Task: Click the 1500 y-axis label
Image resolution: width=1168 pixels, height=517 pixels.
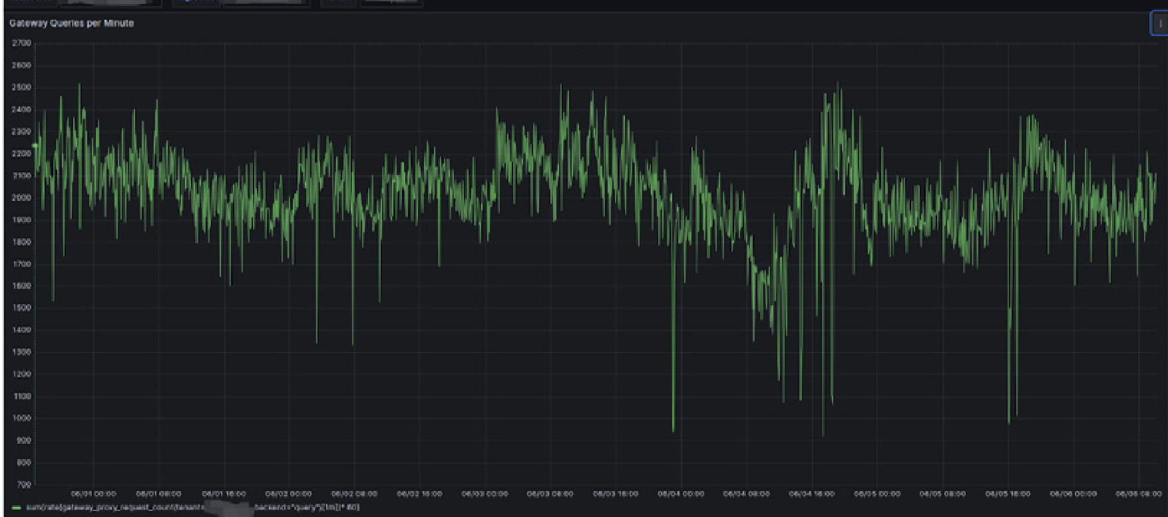Action: tap(21, 308)
